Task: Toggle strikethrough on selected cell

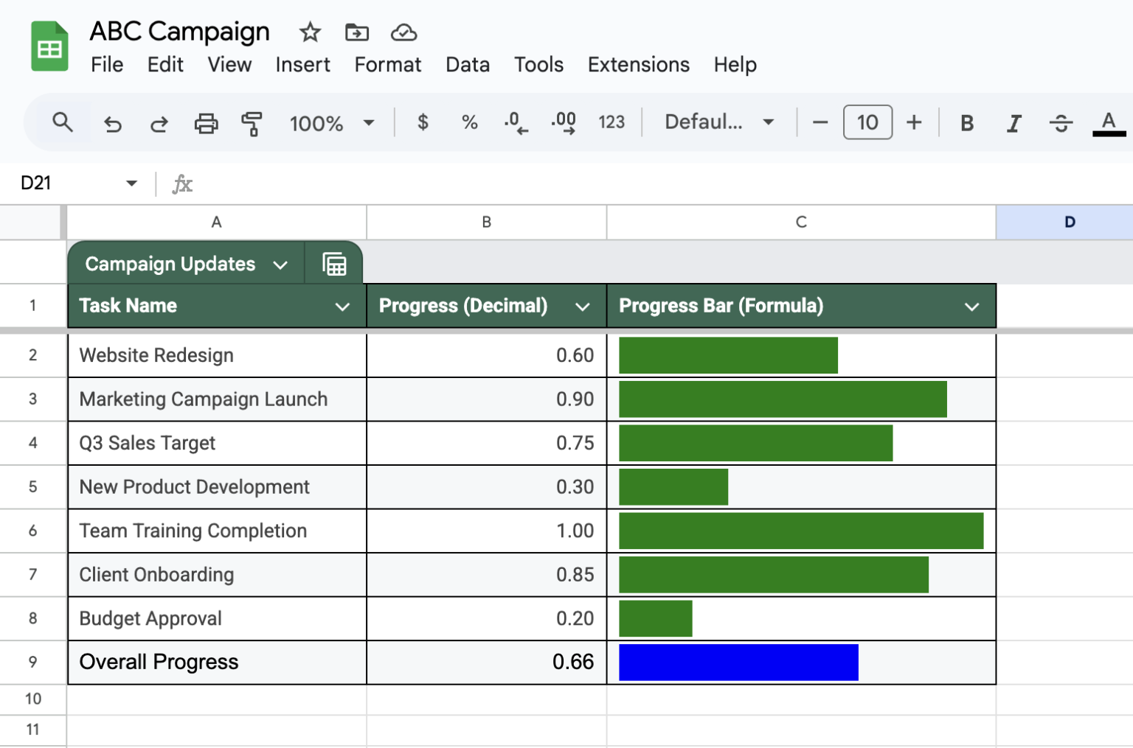Action: coord(1061,123)
